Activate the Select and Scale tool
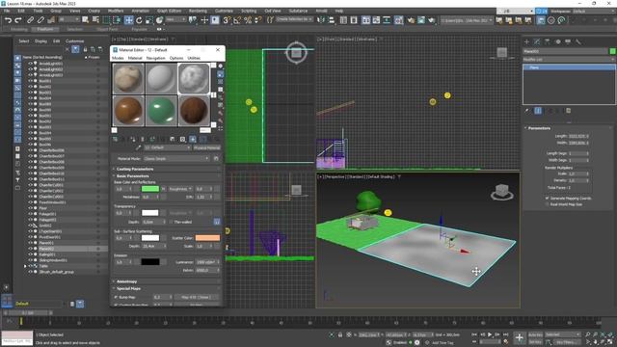Screen dimensions: 617x347 tap(149, 20)
